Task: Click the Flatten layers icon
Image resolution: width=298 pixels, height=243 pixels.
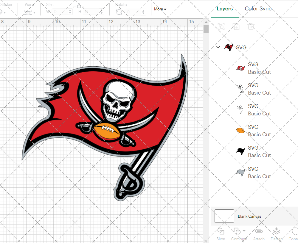Action: [277, 231]
